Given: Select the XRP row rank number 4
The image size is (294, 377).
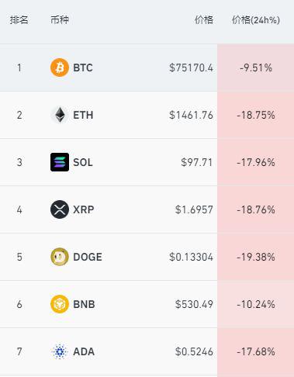Looking at the screenshot, I should pyautogui.click(x=19, y=209).
